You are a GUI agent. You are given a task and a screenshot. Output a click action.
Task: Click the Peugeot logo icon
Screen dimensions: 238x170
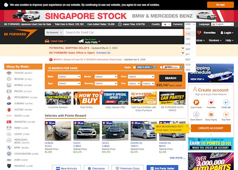point(9,166)
